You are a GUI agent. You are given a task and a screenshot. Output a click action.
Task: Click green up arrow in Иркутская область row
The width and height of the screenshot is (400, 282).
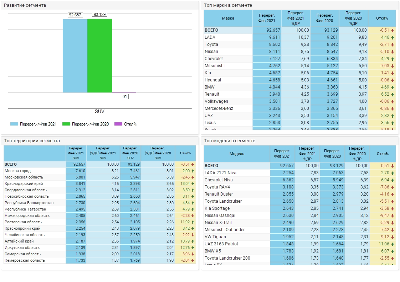click(x=193, y=248)
